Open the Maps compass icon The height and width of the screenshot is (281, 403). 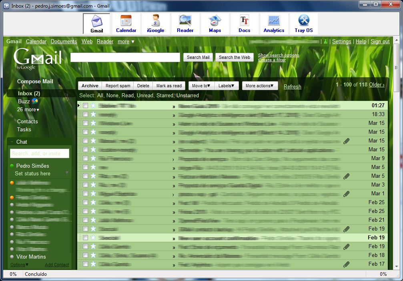click(215, 21)
